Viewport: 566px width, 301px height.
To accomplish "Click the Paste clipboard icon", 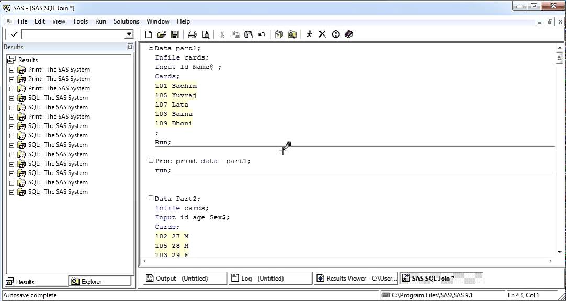I will [x=248, y=34].
